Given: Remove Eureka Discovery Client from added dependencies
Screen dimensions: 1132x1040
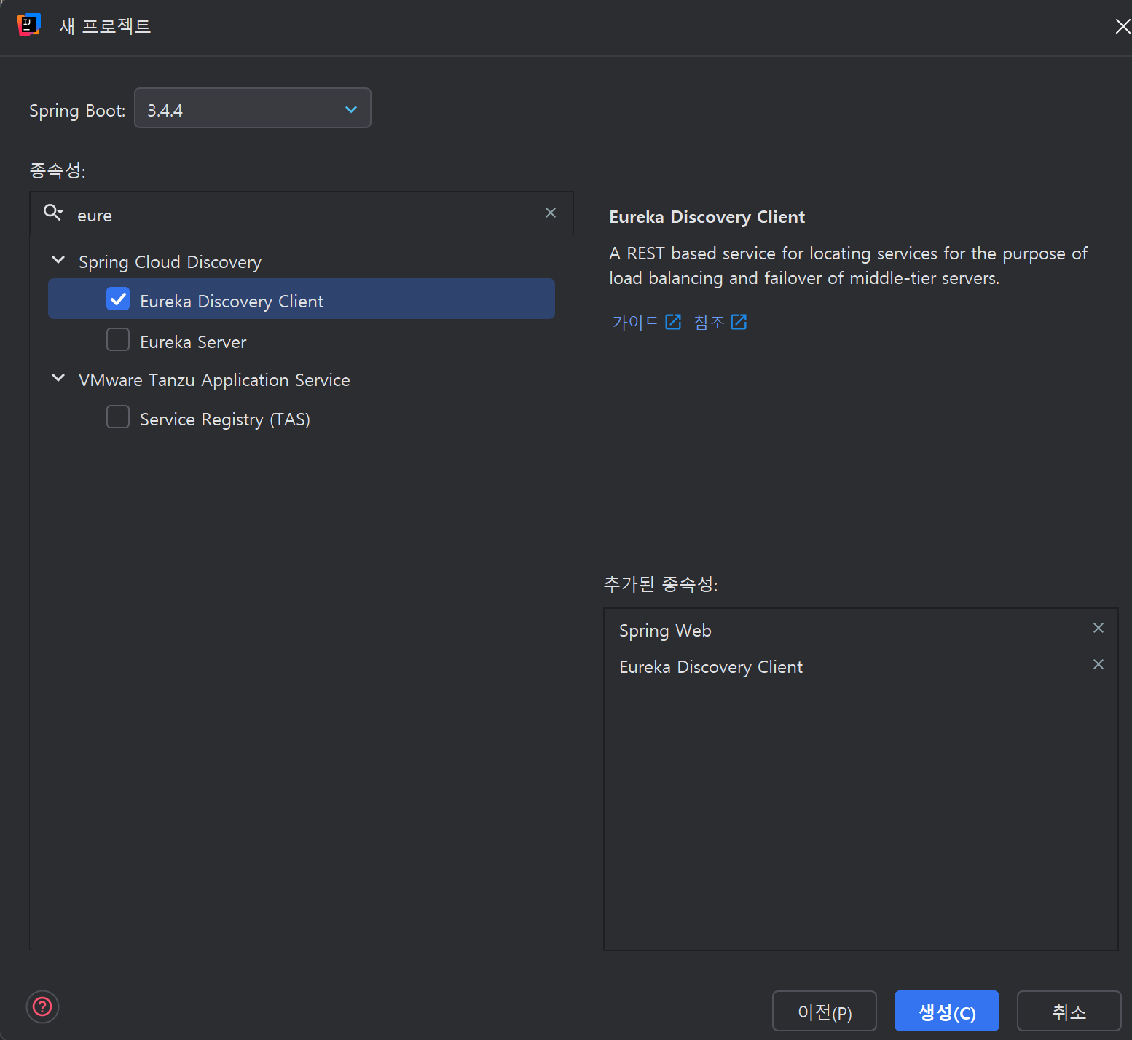Looking at the screenshot, I should click(1098, 664).
